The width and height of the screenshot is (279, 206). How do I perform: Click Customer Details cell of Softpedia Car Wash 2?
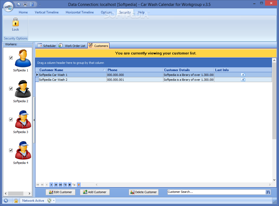189,79
